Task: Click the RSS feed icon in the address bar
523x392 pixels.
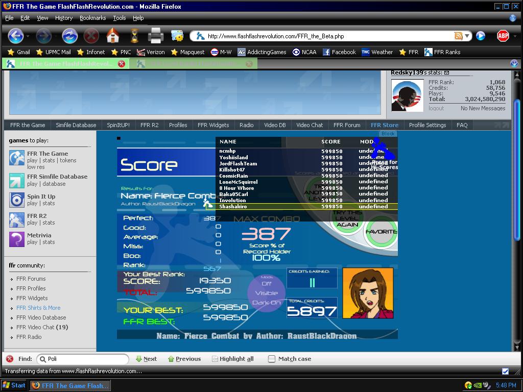Action: 458,36
